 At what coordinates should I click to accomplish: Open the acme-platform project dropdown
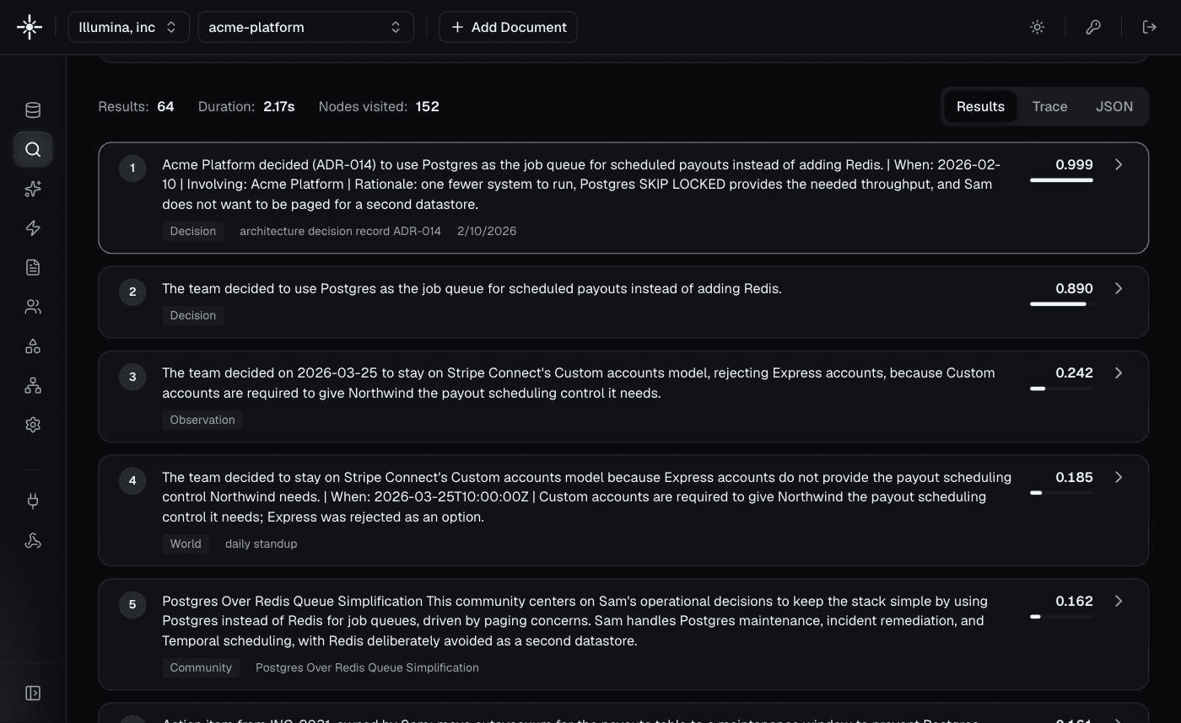coord(305,27)
